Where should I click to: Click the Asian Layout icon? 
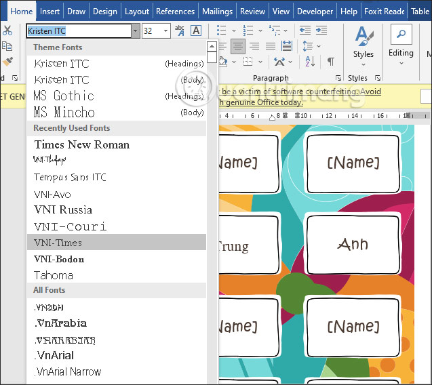tap(279, 62)
